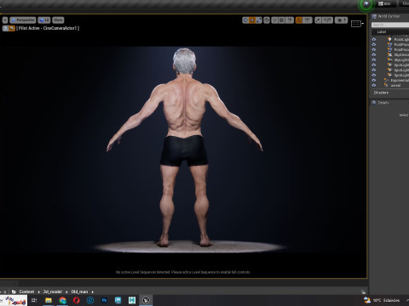Select the PointLight actor icon
The width and height of the screenshot is (409, 306).
click(389, 39)
